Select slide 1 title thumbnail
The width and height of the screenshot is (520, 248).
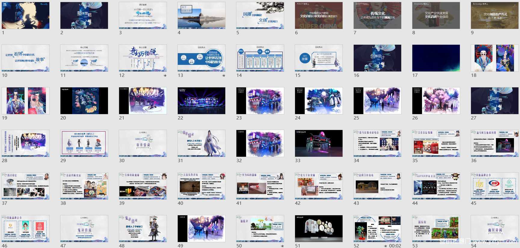point(26,15)
